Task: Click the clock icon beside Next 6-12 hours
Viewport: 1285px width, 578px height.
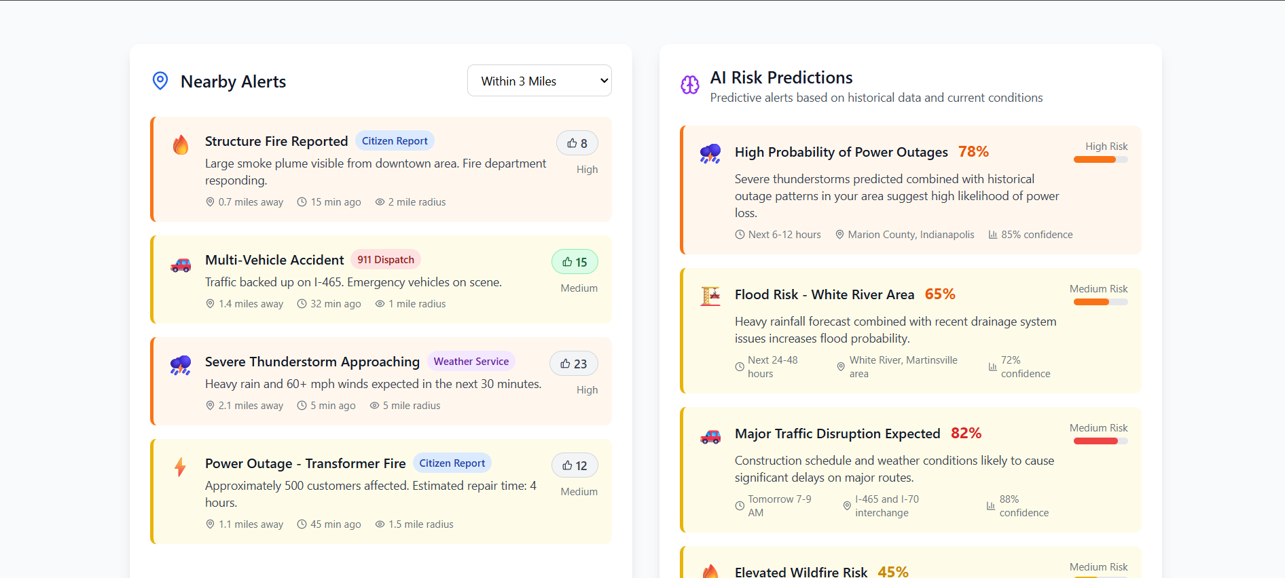Action: pyautogui.click(x=740, y=235)
